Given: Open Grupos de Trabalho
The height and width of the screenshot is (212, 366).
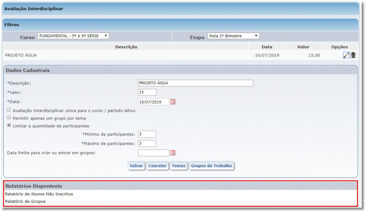Looking at the screenshot, I should (211, 166).
